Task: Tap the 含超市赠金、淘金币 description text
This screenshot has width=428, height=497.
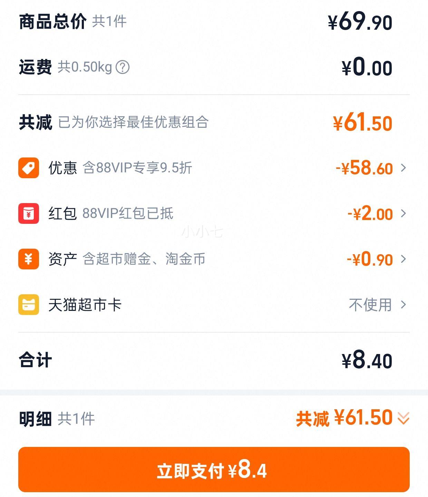Action: point(144,259)
